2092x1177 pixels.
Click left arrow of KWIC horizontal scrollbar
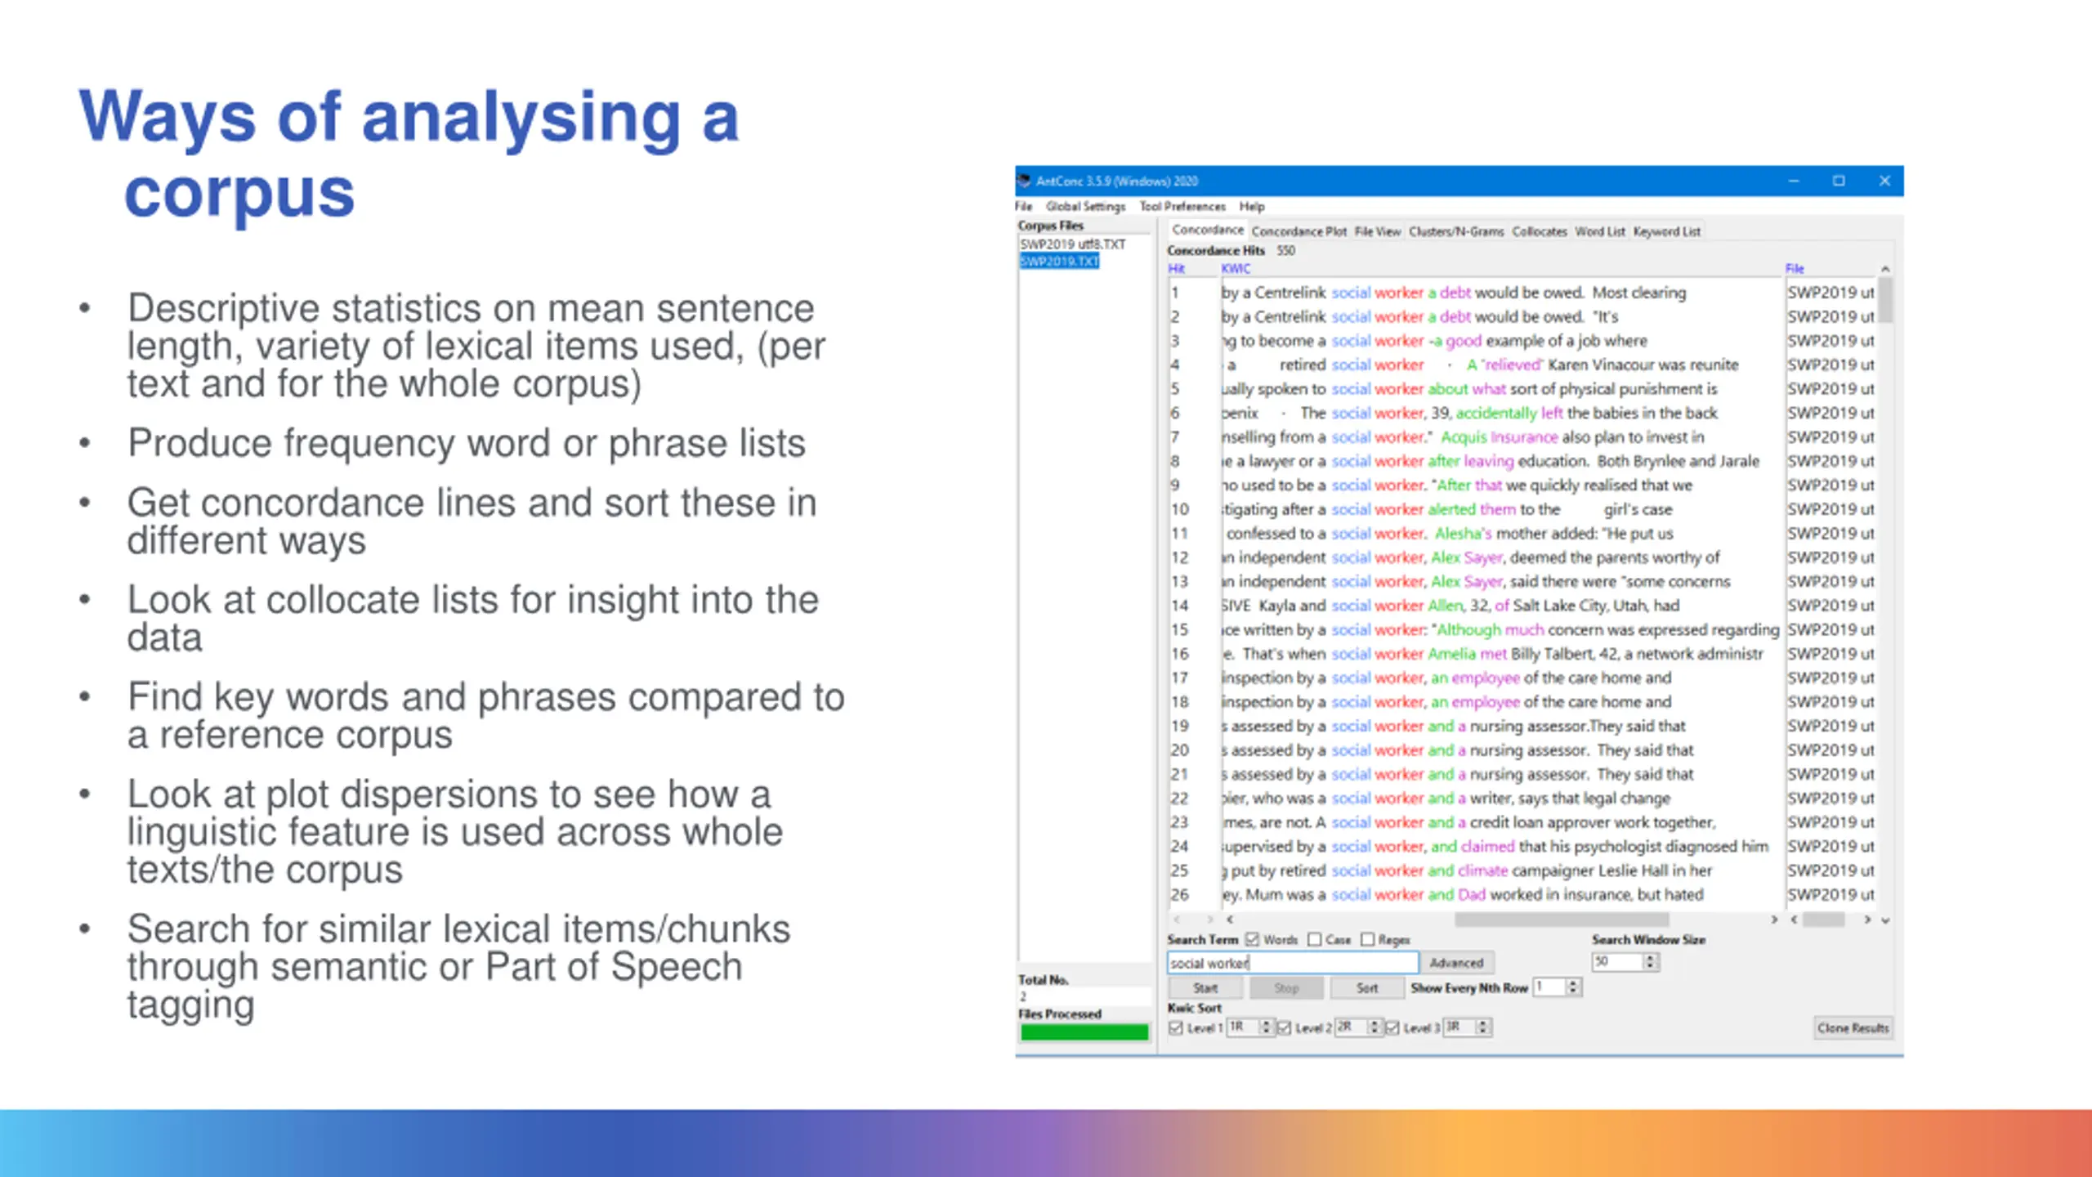tap(1230, 920)
